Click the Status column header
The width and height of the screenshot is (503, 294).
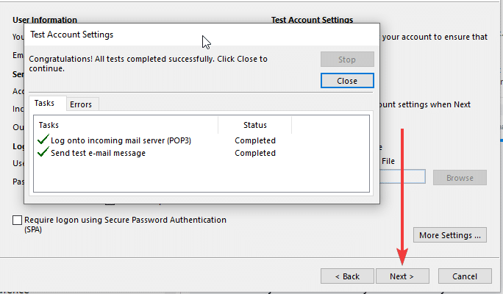point(255,126)
